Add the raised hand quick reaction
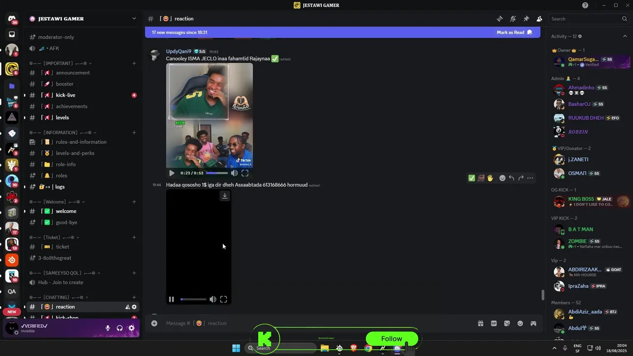The image size is (633, 356). [x=490, y=178]
